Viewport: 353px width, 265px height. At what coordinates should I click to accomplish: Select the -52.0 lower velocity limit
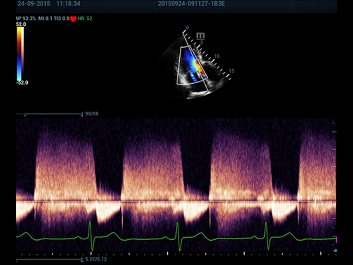coord(22,83)
